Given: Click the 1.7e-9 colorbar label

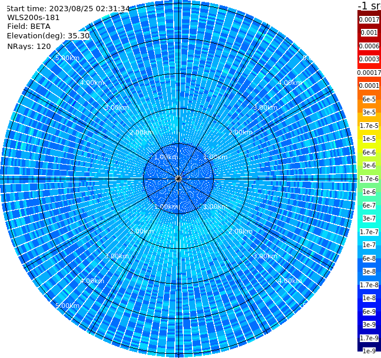Looking at the screenshot, I should pyautogui.click(x=369, y=338).
